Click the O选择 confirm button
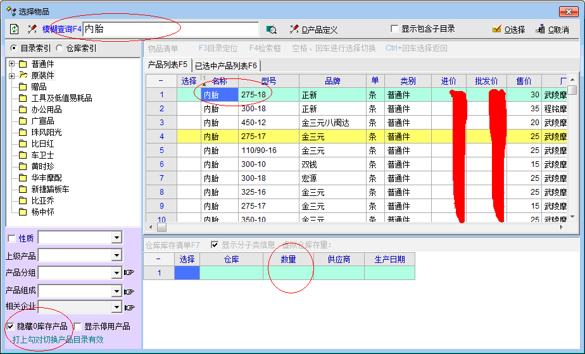This screenshot has height=354, width=585. click(x=508, y=29)
